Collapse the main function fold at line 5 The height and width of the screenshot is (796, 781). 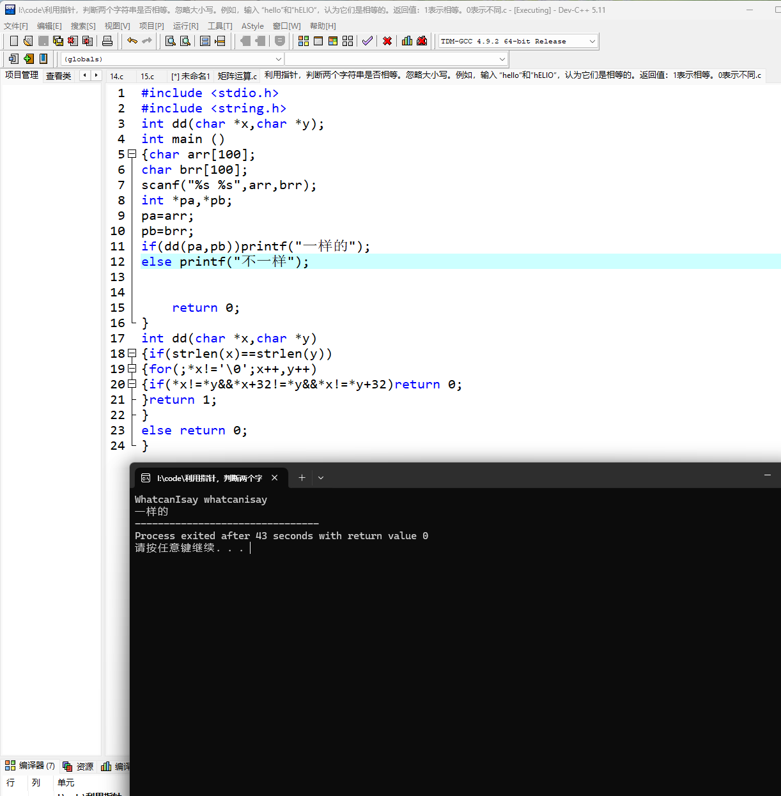[132, 154]
